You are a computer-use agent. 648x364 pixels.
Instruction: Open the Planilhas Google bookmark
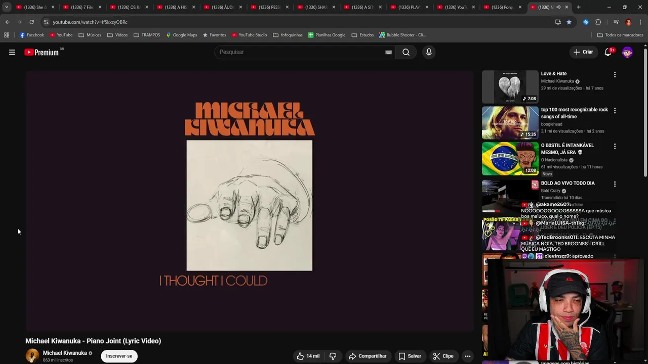coord(327,35)
